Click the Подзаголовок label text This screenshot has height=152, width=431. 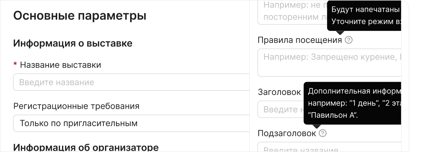[287, 133]
